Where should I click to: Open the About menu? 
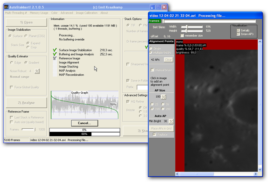pos(104,13)
